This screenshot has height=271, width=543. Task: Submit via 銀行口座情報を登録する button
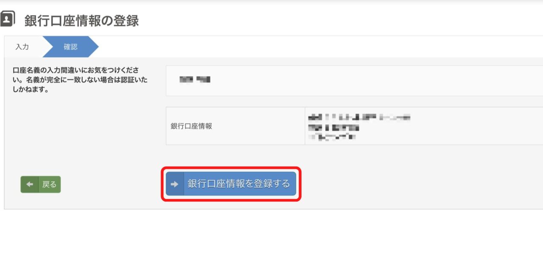[231, 184]
